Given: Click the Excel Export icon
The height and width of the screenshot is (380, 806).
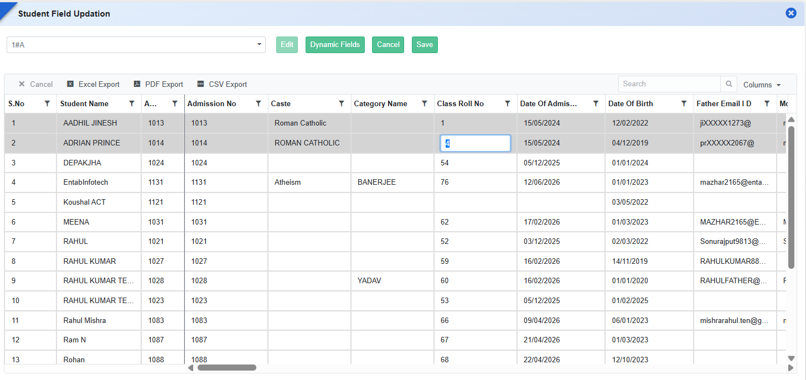Looking at the screenshot, I should point(70,84).
